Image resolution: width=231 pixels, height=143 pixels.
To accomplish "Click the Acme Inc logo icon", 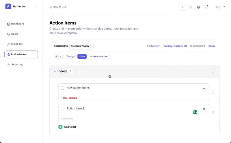I will 8,6.
